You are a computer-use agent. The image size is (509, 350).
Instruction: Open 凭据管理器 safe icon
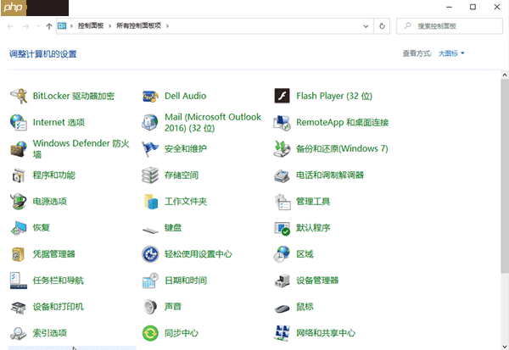(x=19, y=254)
